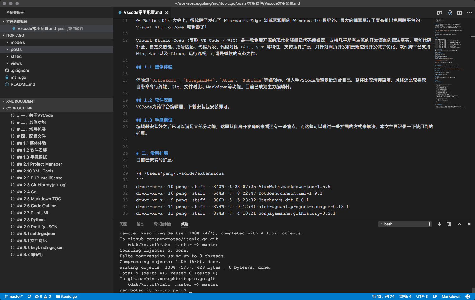
Task: Click the itopic.go project folder in status bar
Action: (x=66, y=297)
